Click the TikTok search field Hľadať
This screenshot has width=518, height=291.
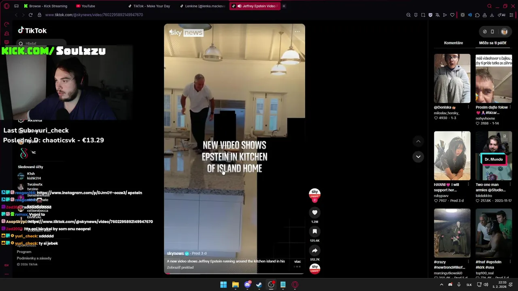point(42,43)
